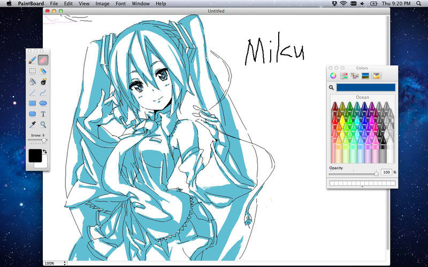Swap foreground and background colors
The width and height of the screenshot is (428, 267).
click(x=45, y=151)
